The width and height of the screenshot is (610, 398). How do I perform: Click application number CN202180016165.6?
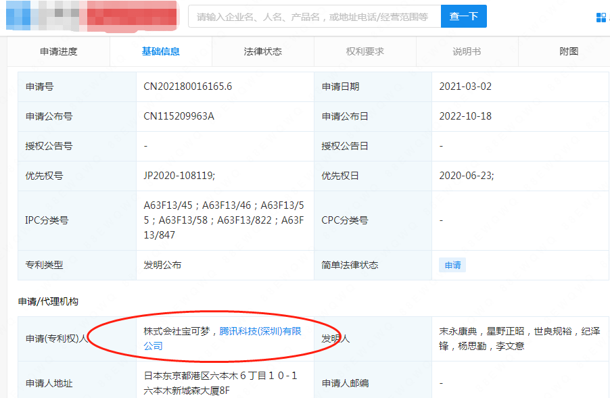point(188,86)
